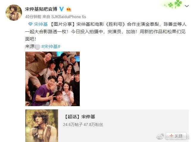Click the green clover decoration
Image resolution: width=192 pixels, height=142 pixels.
pos(173,4)
